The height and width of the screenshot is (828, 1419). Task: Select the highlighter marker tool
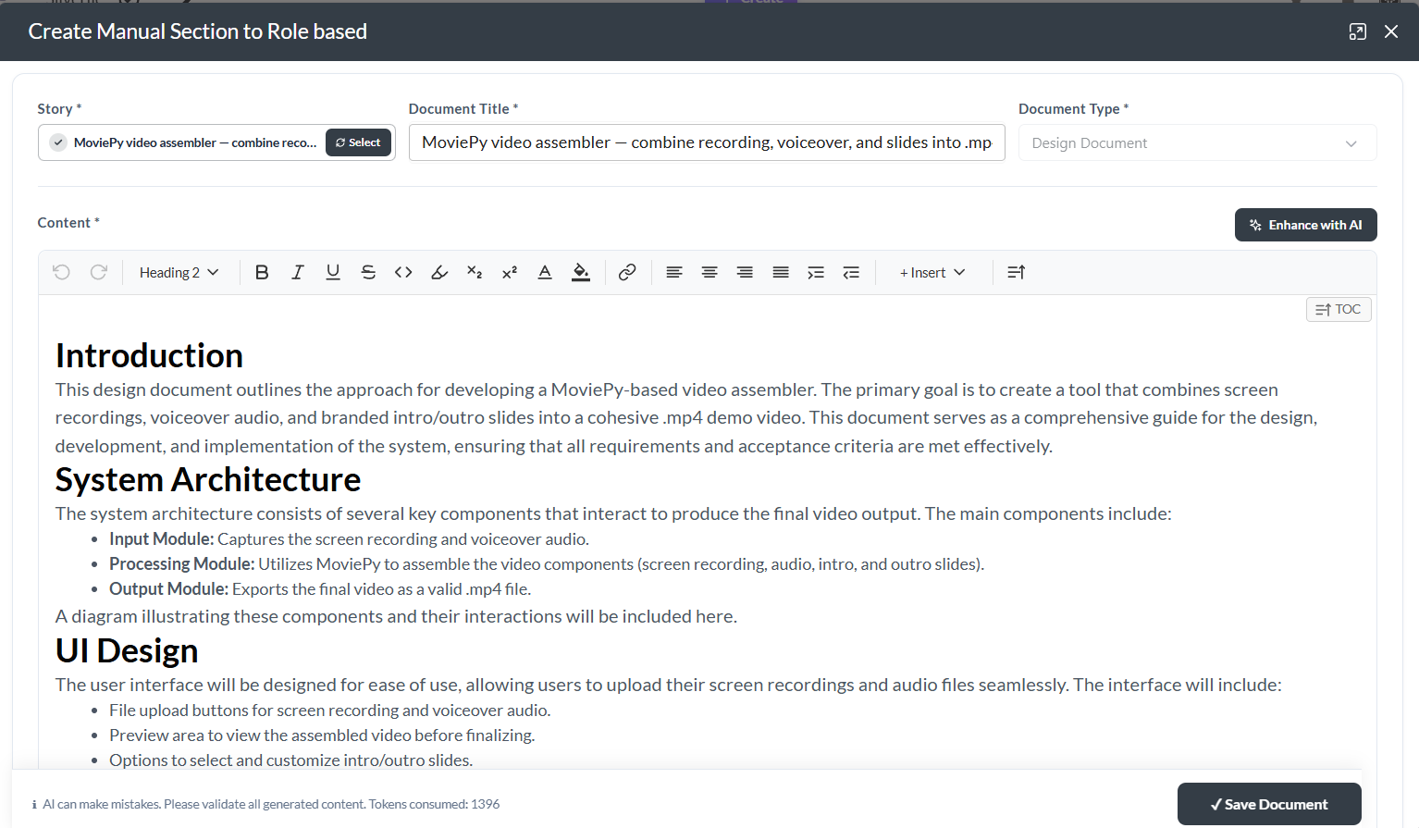(439, 272)
